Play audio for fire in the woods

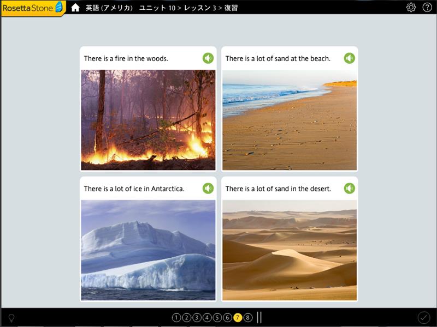(x=208, y=58)
